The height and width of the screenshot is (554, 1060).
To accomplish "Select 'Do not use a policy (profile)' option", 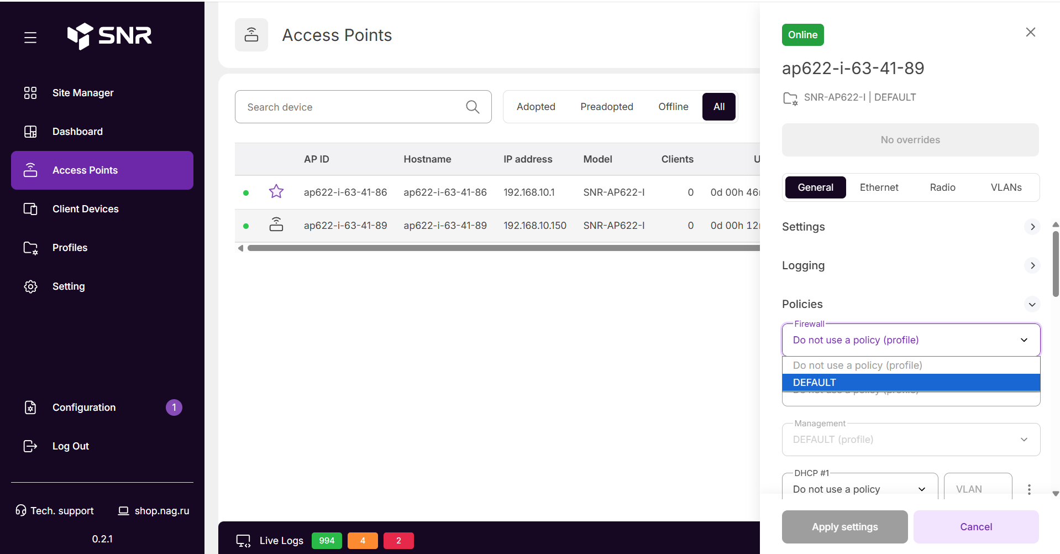I will (x=911, y=365).
